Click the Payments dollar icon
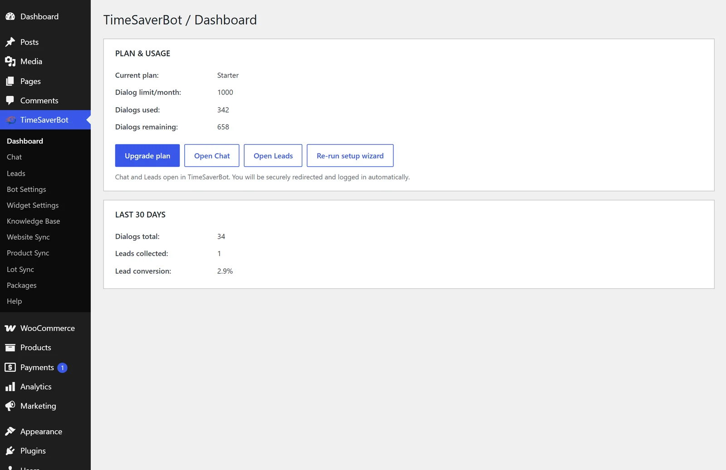 click(10, 367)
